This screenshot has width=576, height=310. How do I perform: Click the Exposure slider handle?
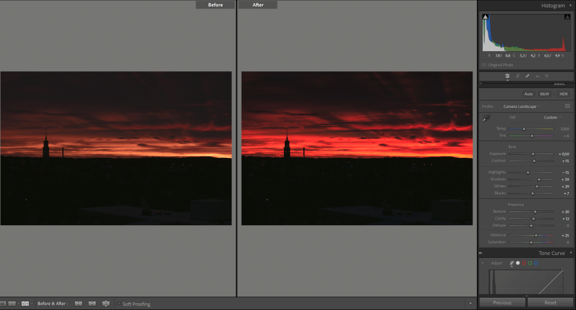click(533, 154)
